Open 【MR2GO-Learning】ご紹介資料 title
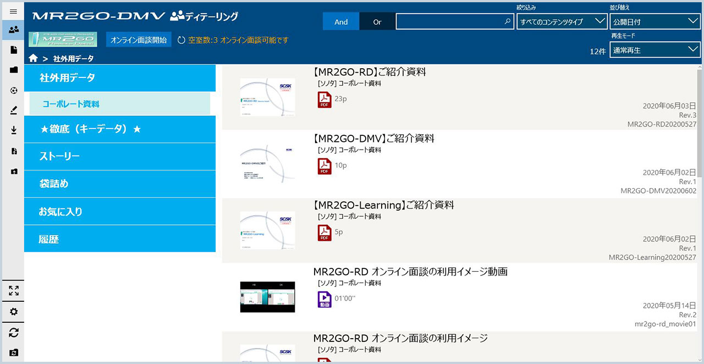The height and width of the screenshot is (364, 704). [x=384, y=205]
